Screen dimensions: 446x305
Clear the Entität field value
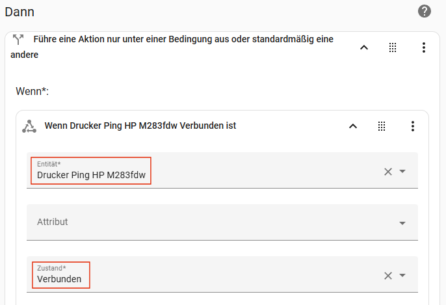(x=388, y=171)
